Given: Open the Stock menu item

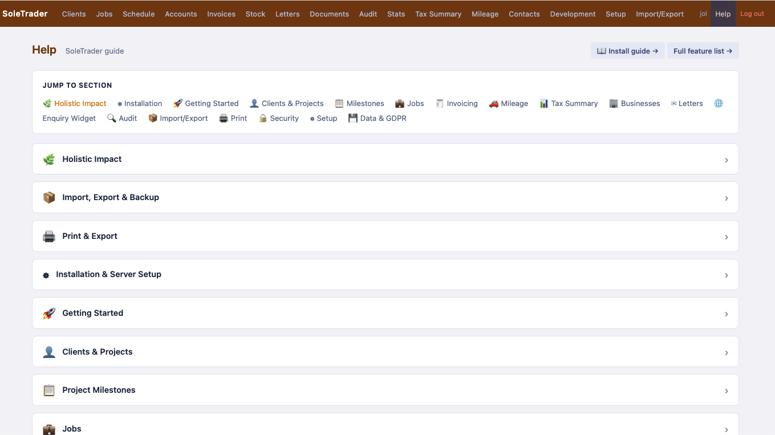Looking at the screenshot, I should coord(255,14).
